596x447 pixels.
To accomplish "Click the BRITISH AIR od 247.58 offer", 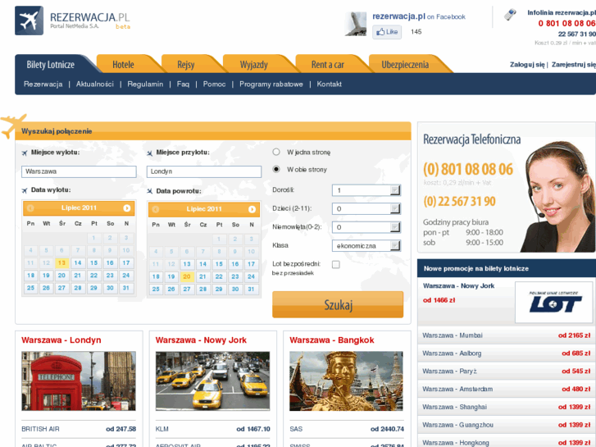I will click(x=79, y=429).
